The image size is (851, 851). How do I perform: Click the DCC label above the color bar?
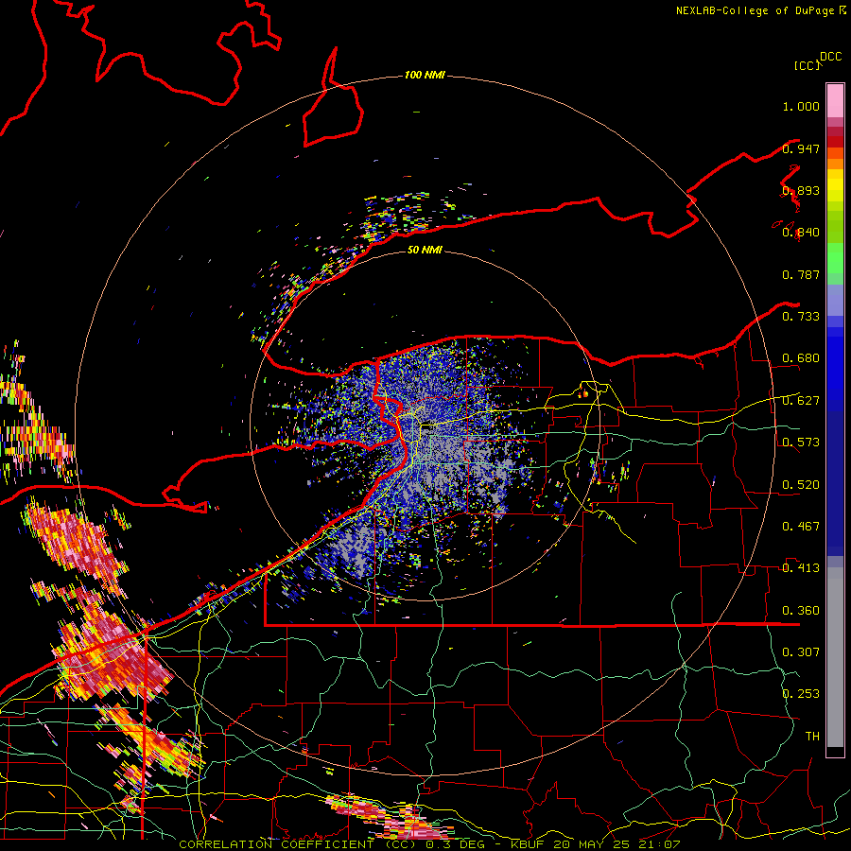(x=830, y=57)
